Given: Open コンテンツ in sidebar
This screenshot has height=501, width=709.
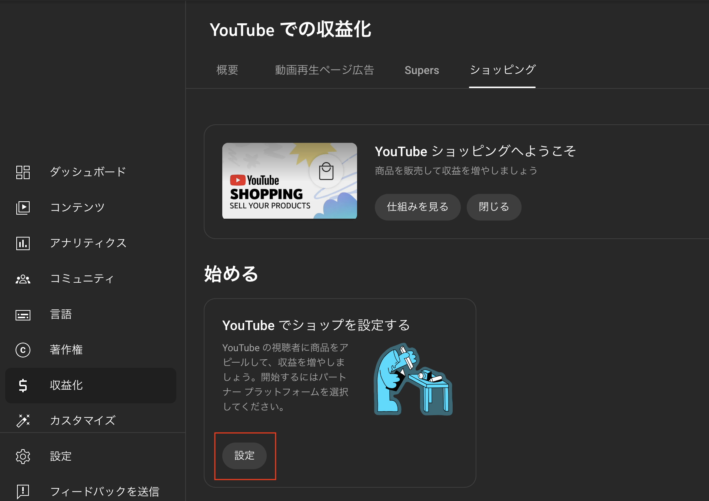Looking at the screenshot, I should tap(77, 207).
